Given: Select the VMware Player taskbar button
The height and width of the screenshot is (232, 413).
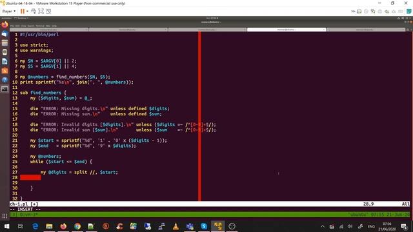Looking at the screenshot, I should [x=218, y=226].
